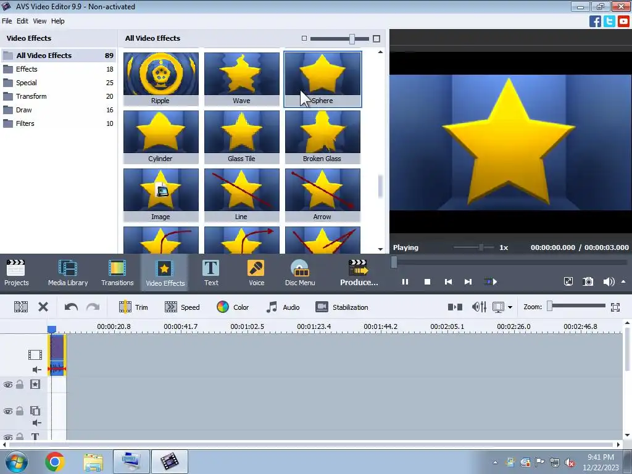The image size is (632, 474).
Task: Select the Wave effect thumbnail
Action: [241, 78]
